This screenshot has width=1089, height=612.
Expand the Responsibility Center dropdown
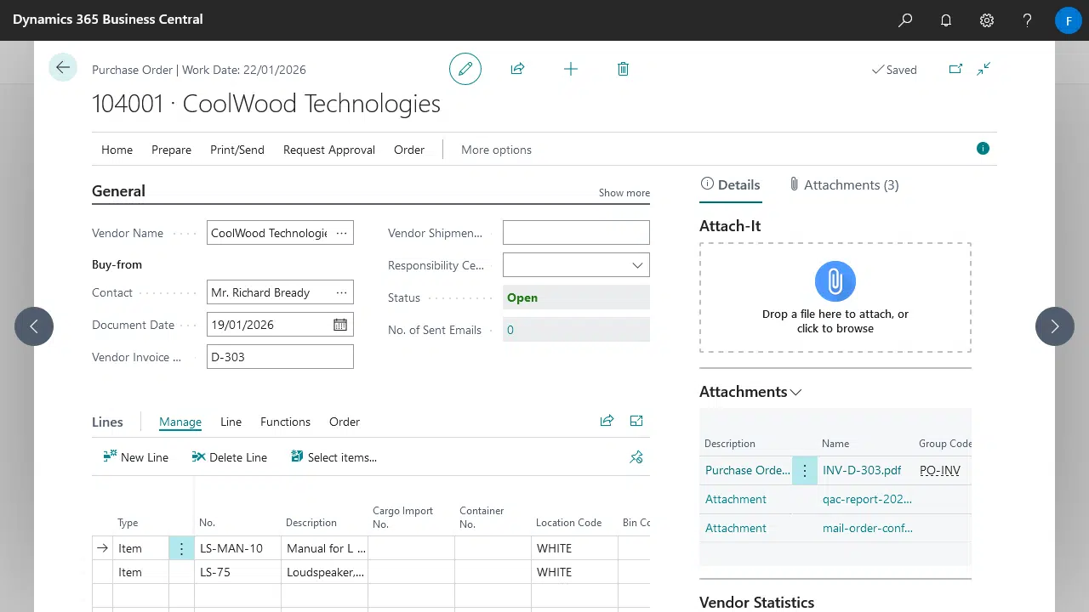pos(637,265)
